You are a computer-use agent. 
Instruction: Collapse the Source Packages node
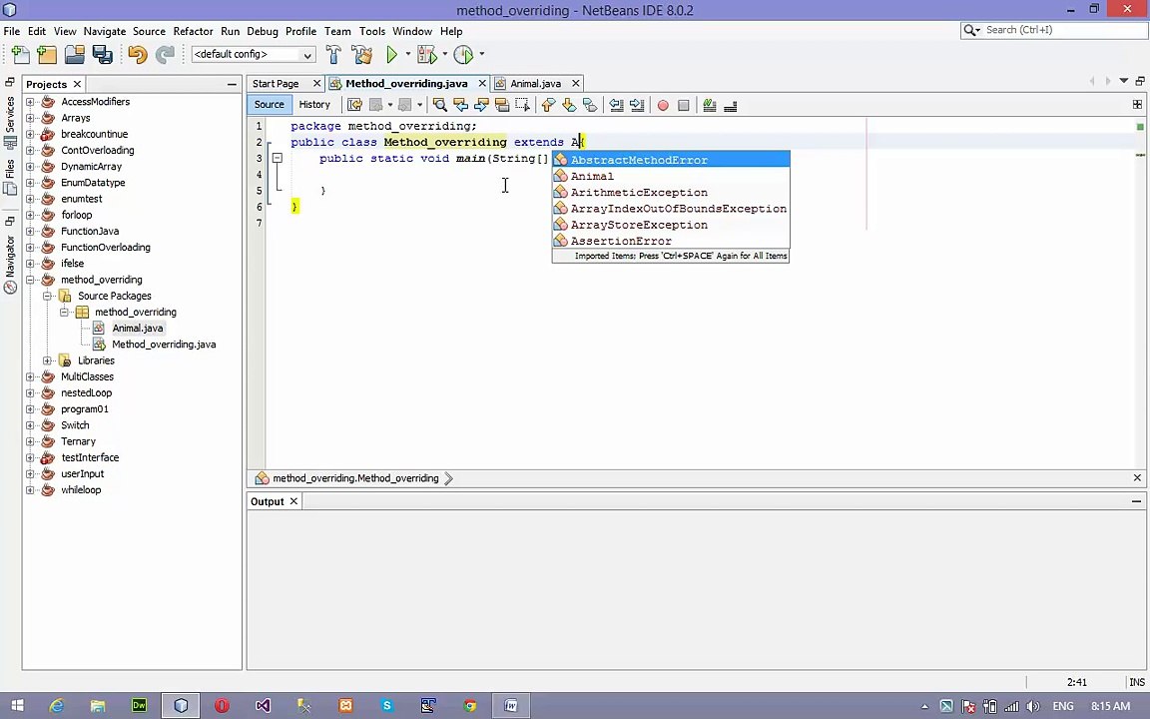tap(47, 296)
